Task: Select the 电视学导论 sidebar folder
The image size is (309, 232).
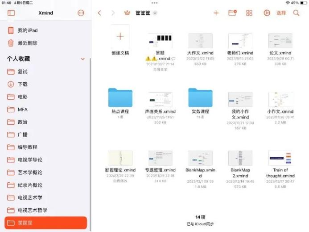Action: click(30, 160)
